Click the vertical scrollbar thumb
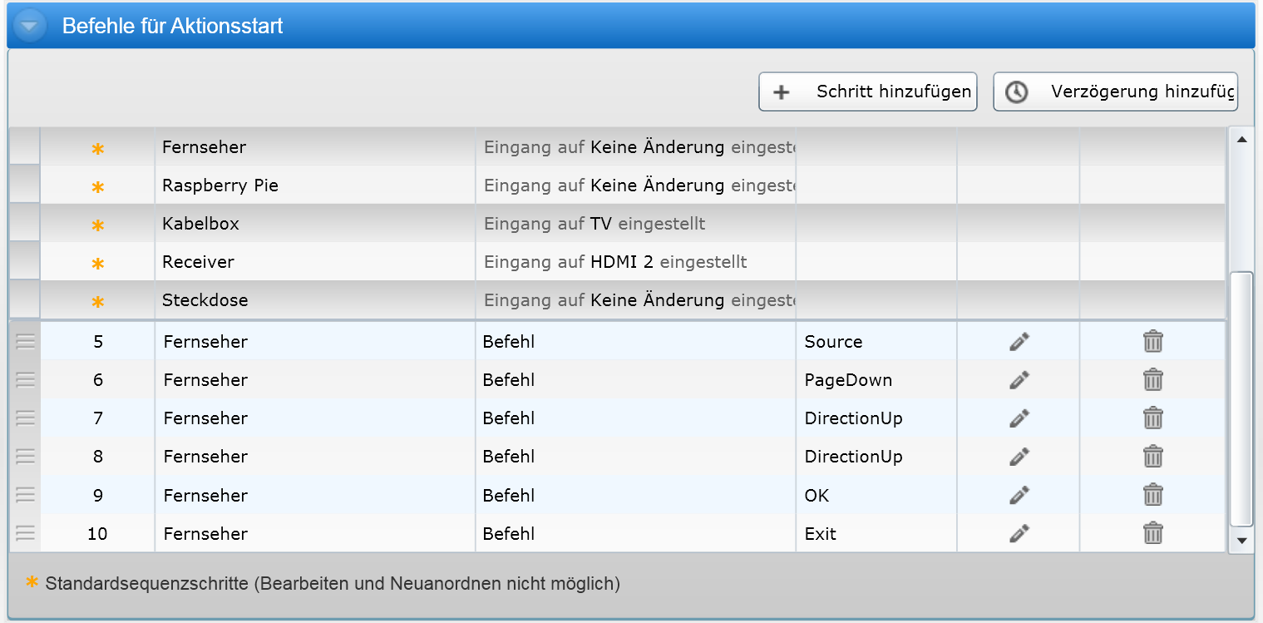The image size is (1263, 623). click(1241, 399)
